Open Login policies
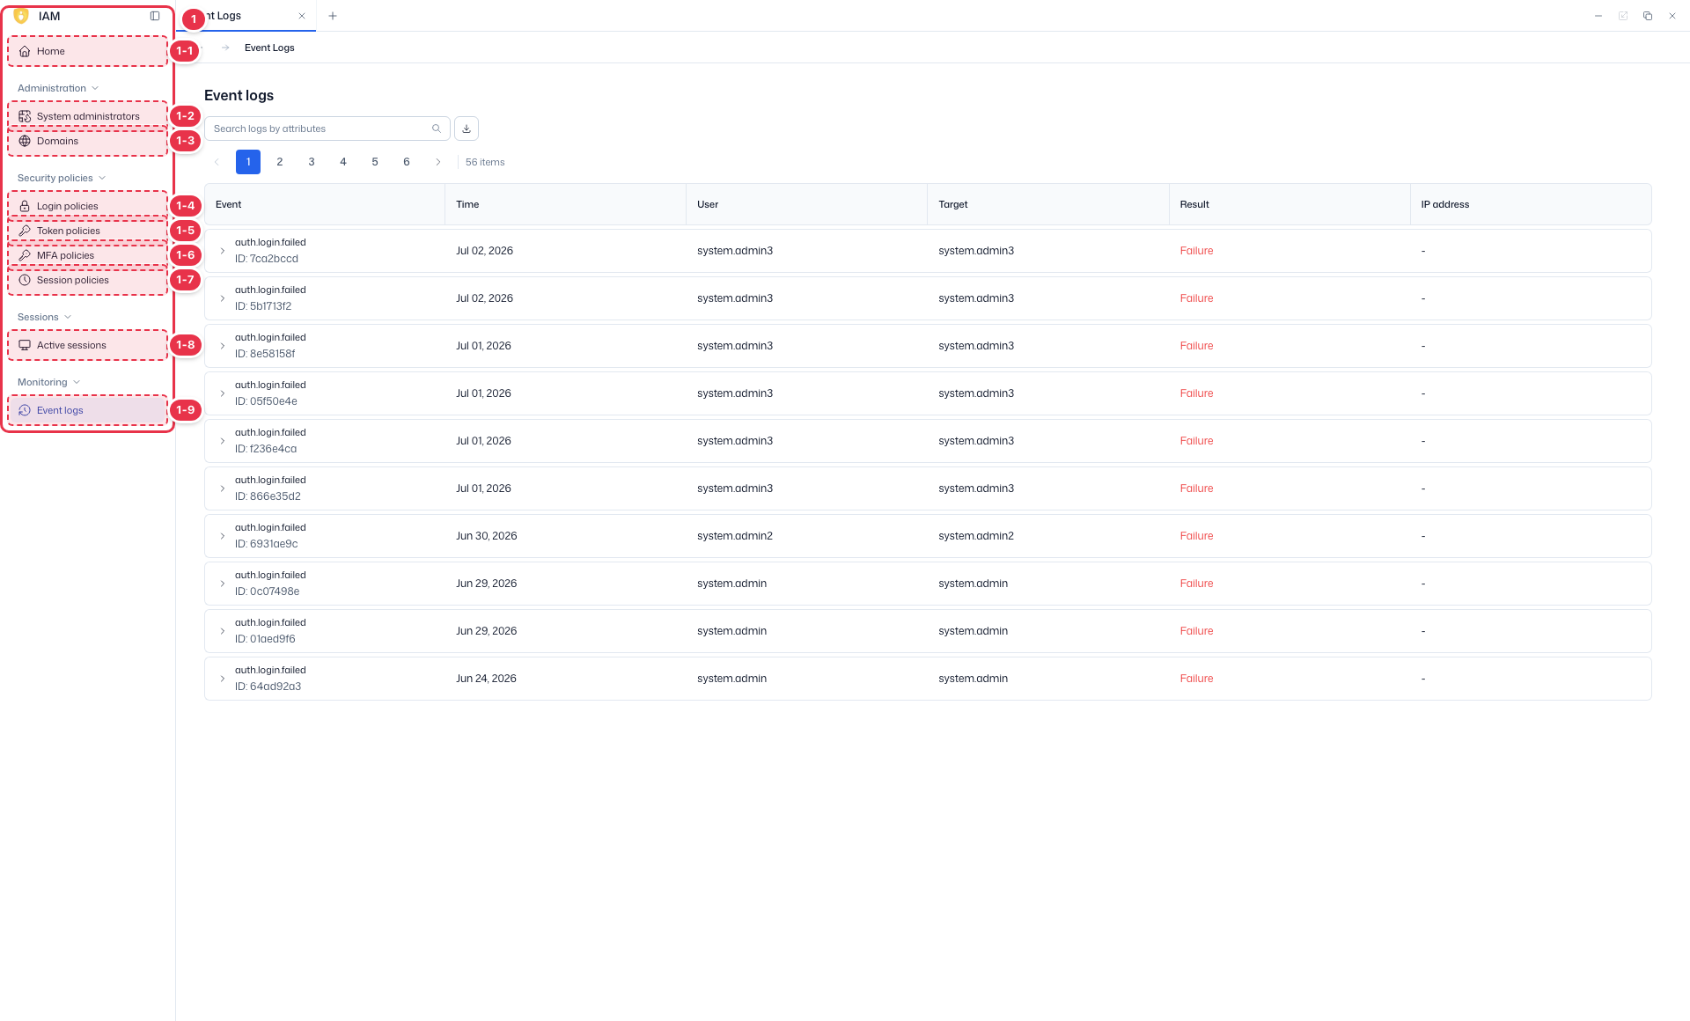Screen dimensions: 1690x1021 coord(87,206)
